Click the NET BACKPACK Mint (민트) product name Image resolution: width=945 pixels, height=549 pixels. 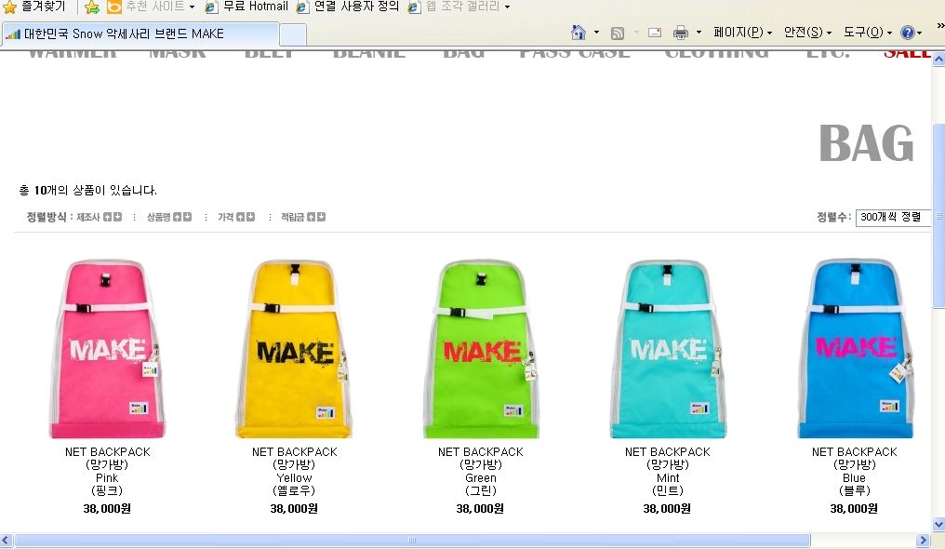click(x=667, y=471)
